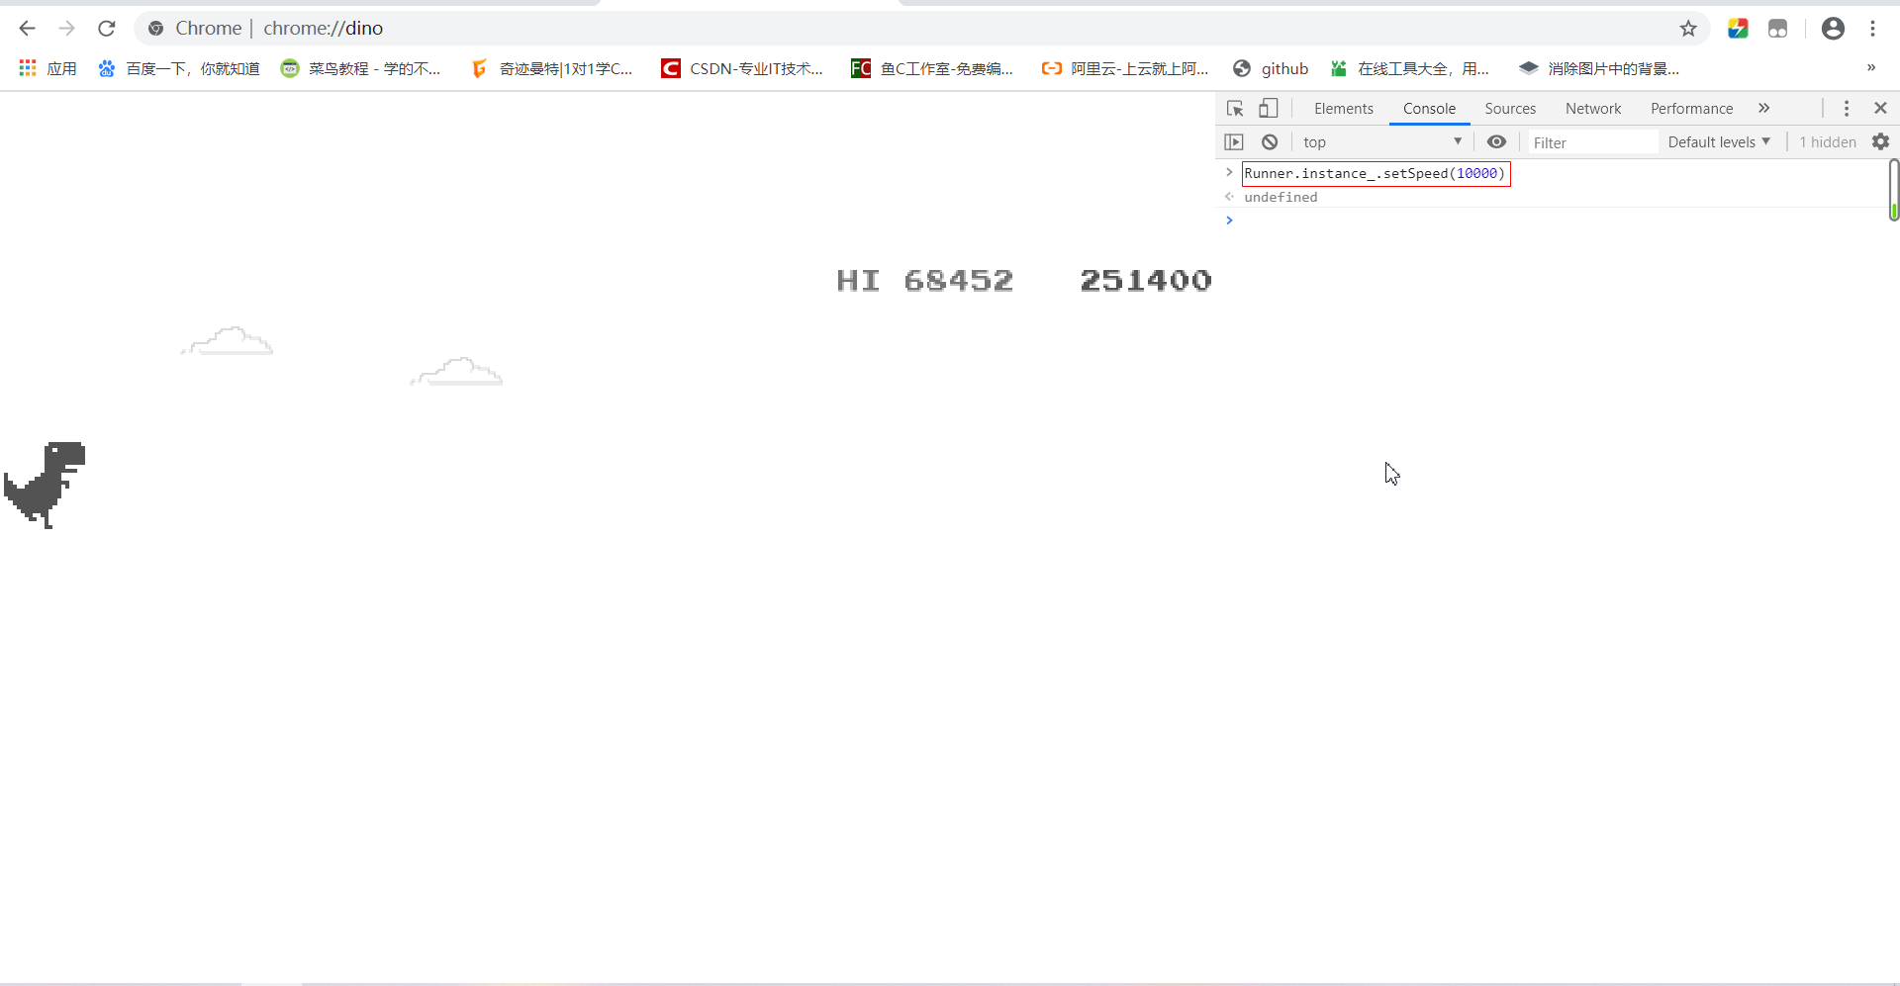Screen dimensions: 1900x986
Task: Open the Google Translate extension icon
Action: pos(1739,28)
